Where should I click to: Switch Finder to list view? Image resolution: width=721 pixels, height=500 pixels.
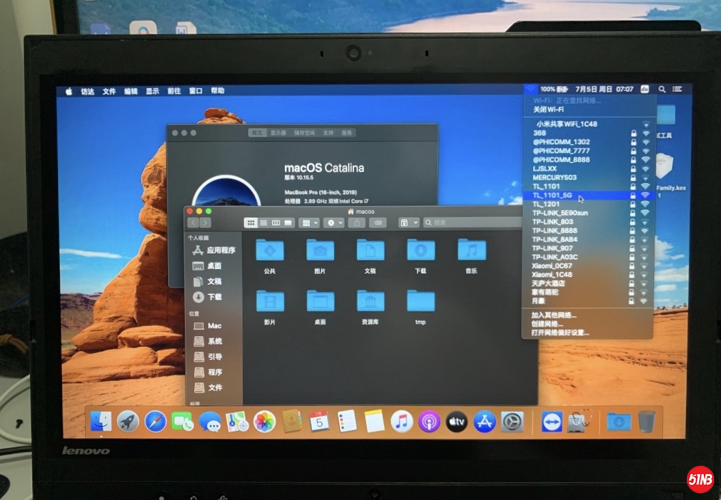tap(263, 223)
